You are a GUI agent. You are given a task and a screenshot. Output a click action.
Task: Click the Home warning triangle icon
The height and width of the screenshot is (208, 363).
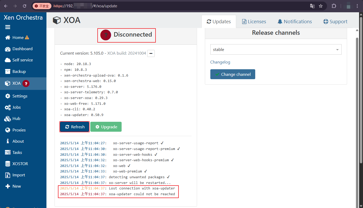[x=27, y=37]
